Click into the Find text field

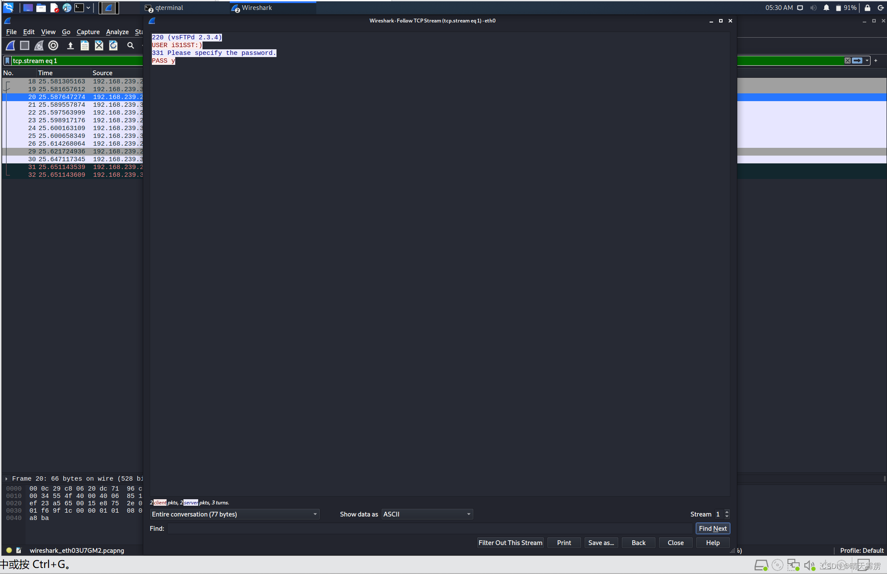430,528
